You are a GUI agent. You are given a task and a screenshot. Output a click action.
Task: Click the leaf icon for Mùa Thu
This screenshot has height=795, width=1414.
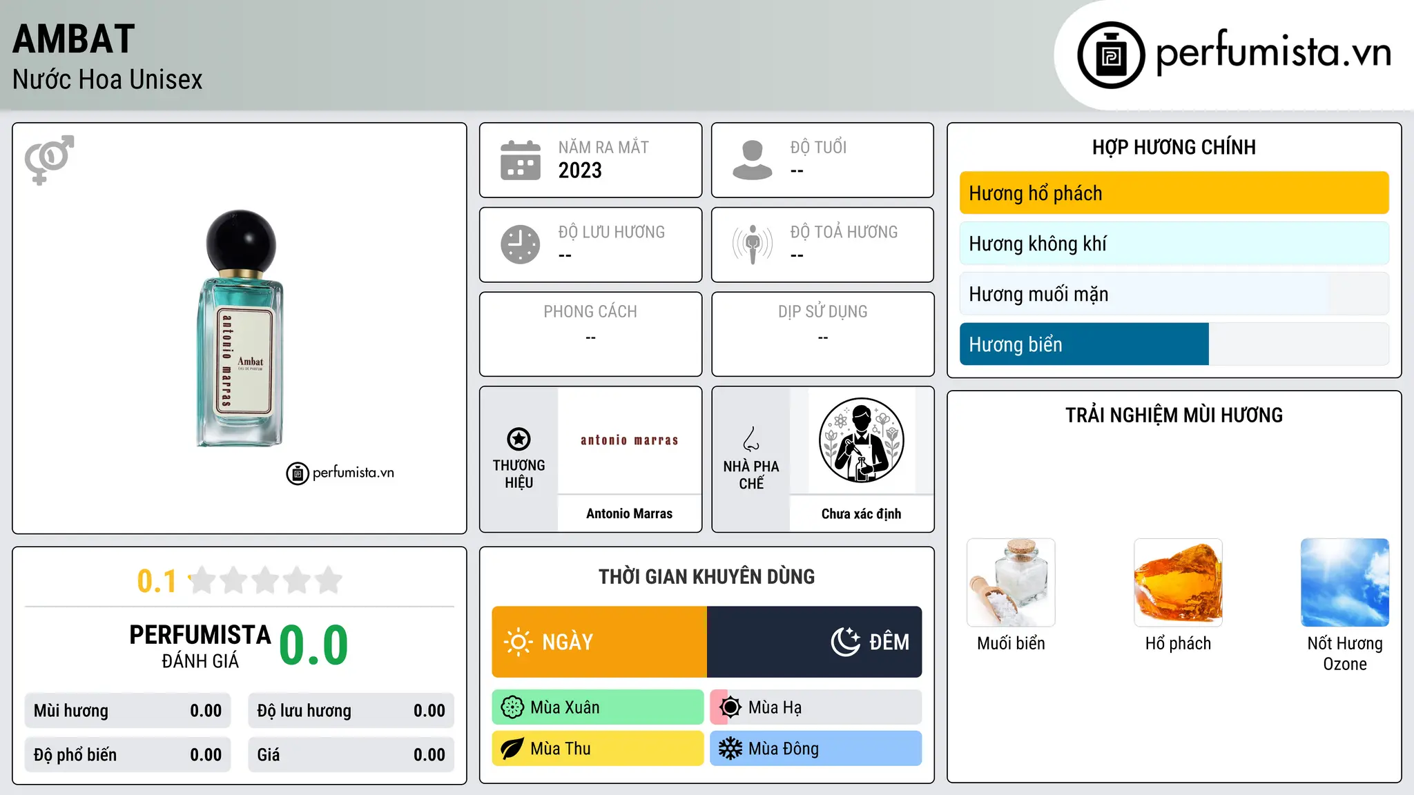point(512,749)
